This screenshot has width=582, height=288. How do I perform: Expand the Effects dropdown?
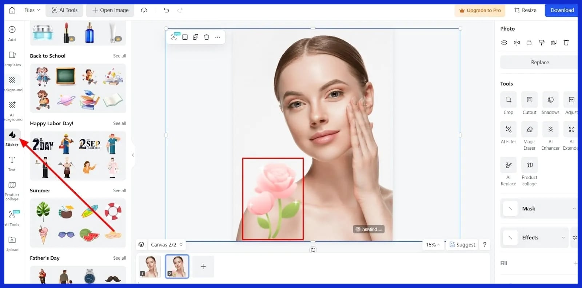tap(563, 238)
